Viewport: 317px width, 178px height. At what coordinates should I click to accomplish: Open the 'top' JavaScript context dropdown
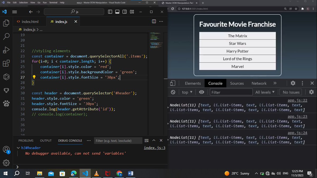click(187, 92)
